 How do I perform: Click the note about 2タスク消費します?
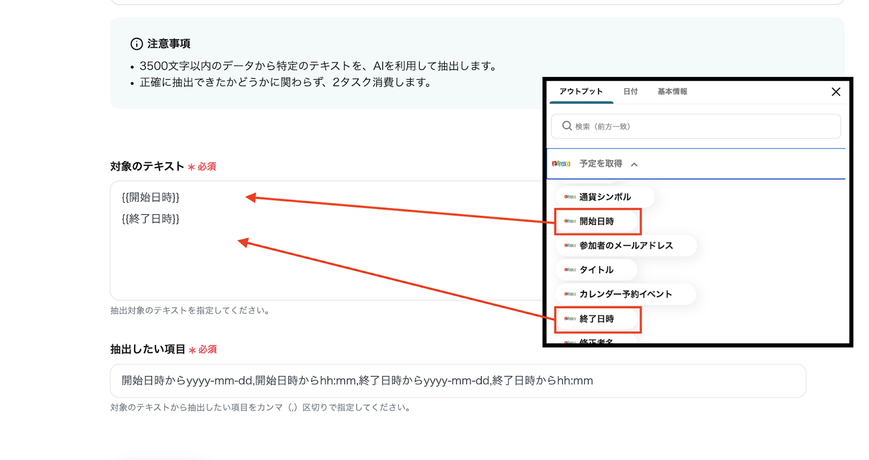tap(286, 82)
